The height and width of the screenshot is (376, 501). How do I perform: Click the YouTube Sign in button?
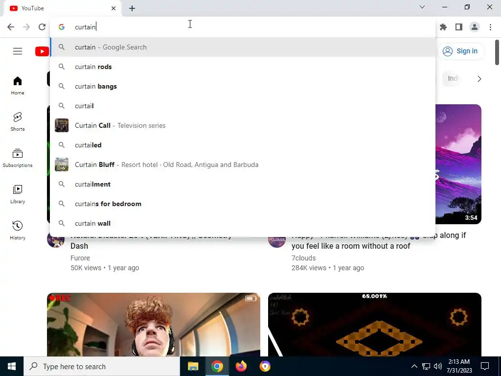click(x=461, y=51)
